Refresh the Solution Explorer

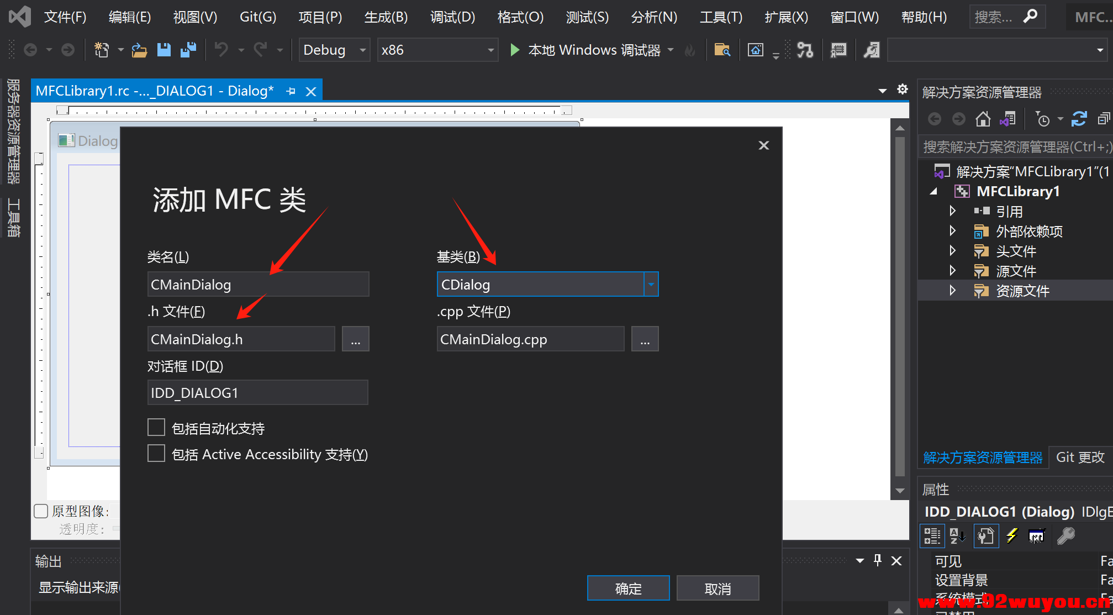pyautogui.click(x=1079, y=119)
